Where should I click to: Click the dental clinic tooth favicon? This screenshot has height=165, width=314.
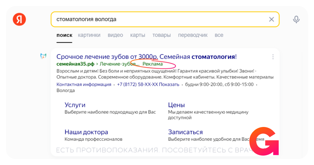pos(43,57)
